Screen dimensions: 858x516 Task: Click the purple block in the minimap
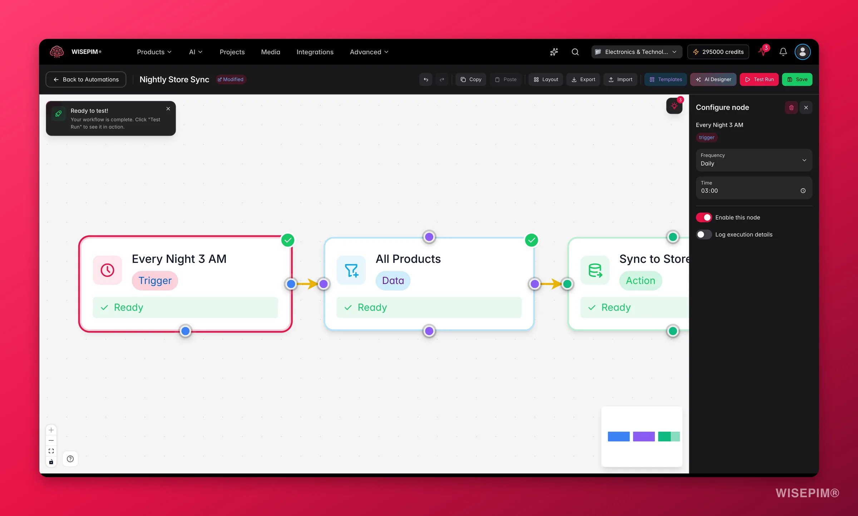(643, 436)
